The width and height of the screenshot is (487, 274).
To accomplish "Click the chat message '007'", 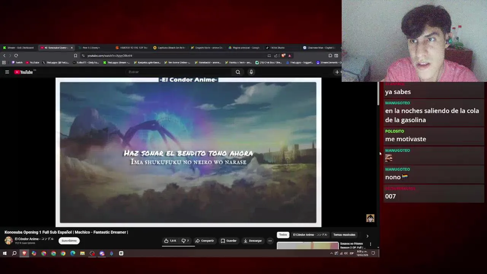I will (390, 196).
